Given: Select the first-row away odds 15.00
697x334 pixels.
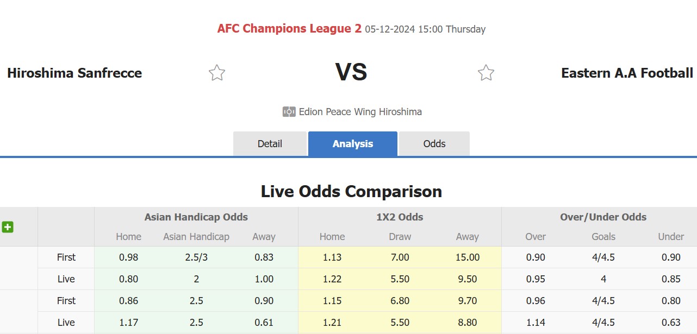Looking at the screenshot, I should point(468,257).
